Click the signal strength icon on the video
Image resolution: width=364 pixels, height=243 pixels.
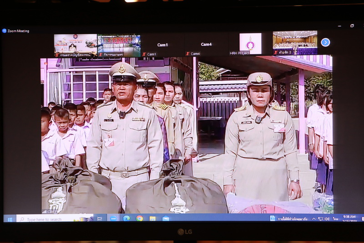point(44,212)
